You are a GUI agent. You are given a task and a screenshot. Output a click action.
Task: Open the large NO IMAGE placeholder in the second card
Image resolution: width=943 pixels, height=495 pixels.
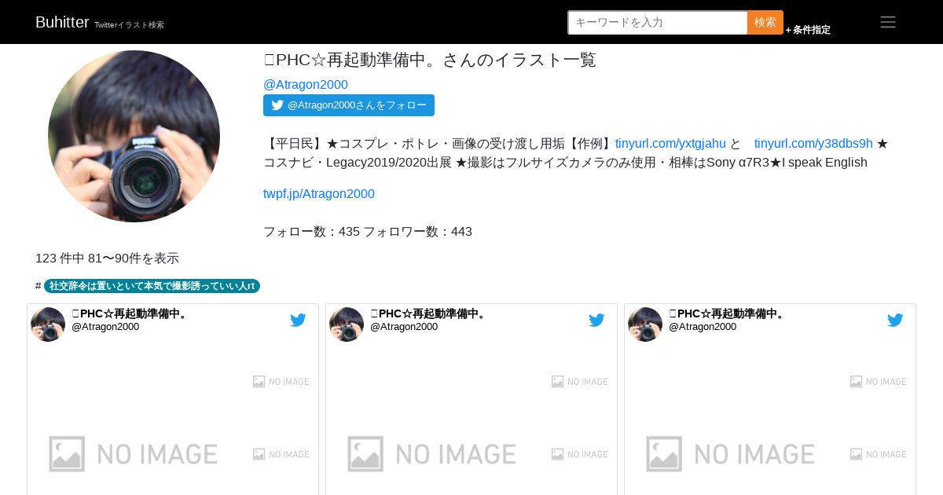coord(432,454)
